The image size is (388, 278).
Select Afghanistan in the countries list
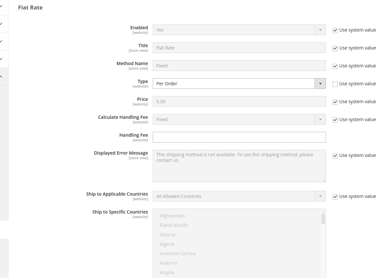click(172, 215)
